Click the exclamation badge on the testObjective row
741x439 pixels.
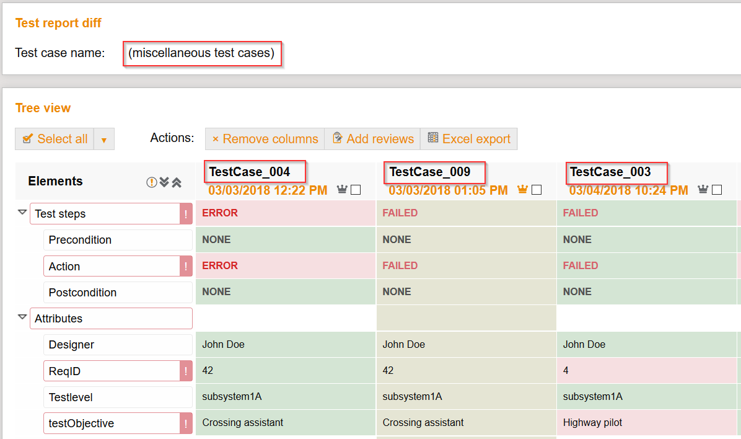click(x=186, y=423)
